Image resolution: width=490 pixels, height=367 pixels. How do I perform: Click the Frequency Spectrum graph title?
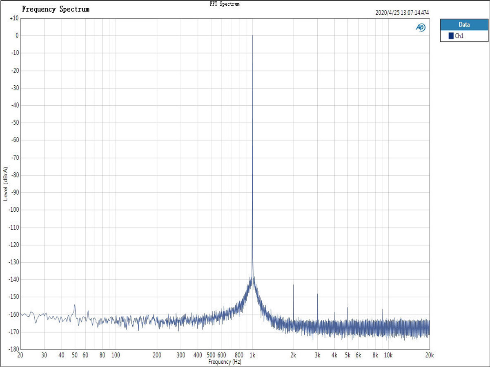[56, 9]
